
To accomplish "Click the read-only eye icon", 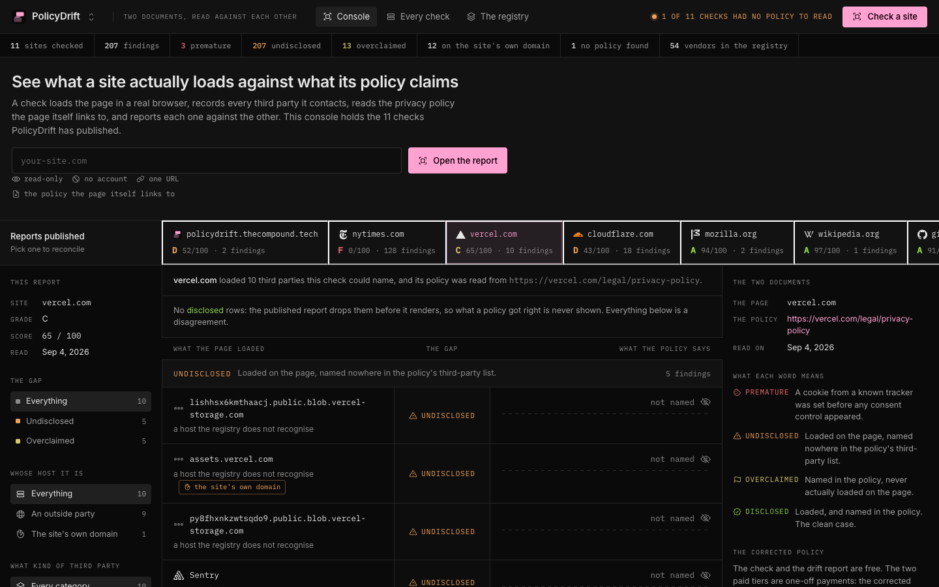I will 16,179.
